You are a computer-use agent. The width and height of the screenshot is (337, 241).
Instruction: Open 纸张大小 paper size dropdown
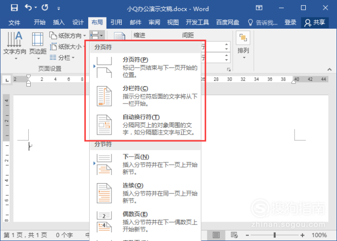tap(67, 47)
